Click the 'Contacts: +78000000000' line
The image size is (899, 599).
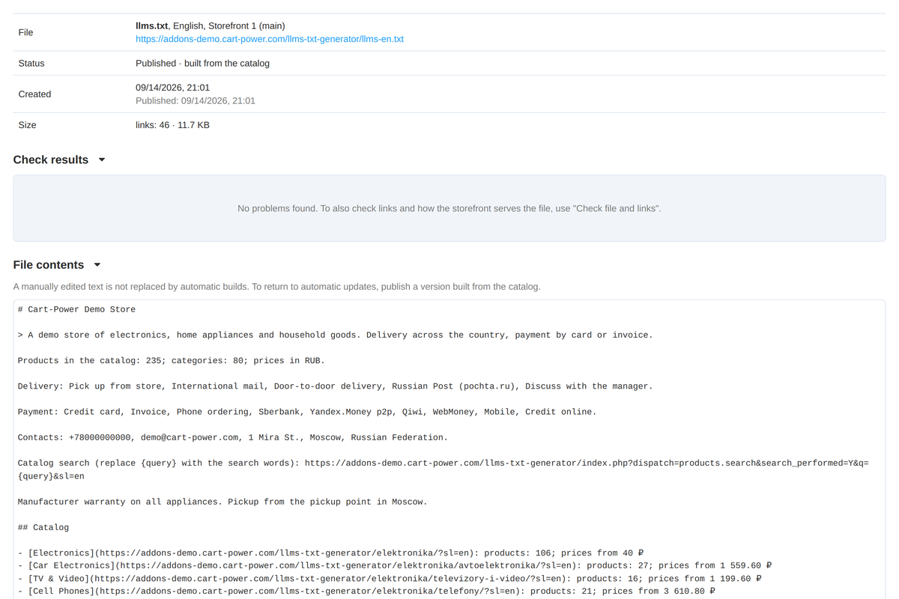[x=233, y=437]
